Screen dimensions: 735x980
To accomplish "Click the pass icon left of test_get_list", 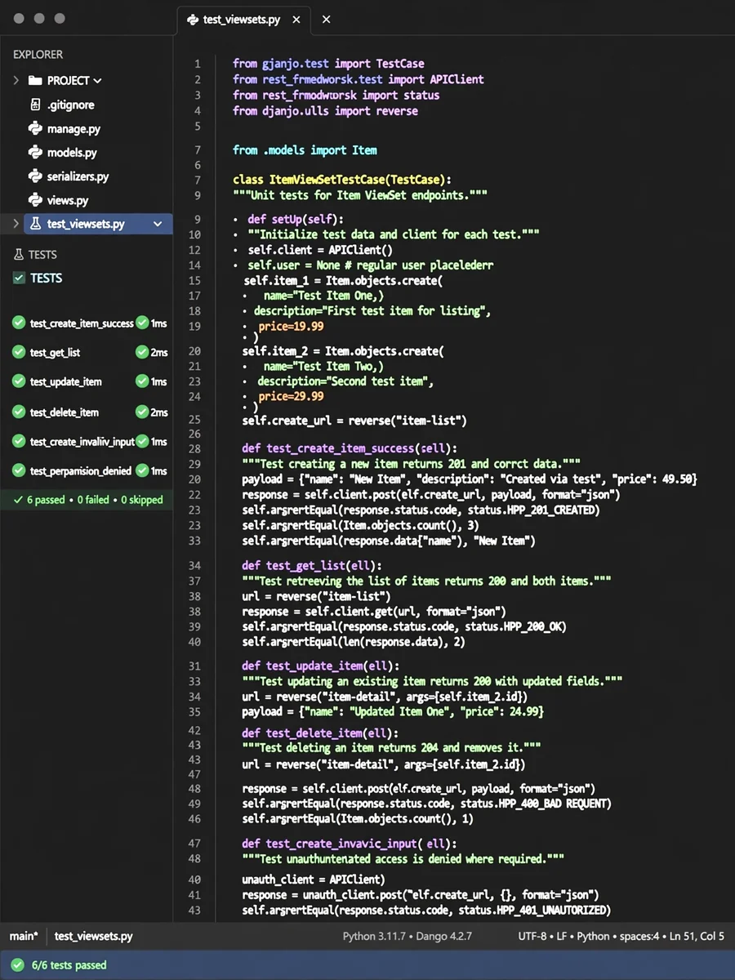I will [x=19, y=353].
